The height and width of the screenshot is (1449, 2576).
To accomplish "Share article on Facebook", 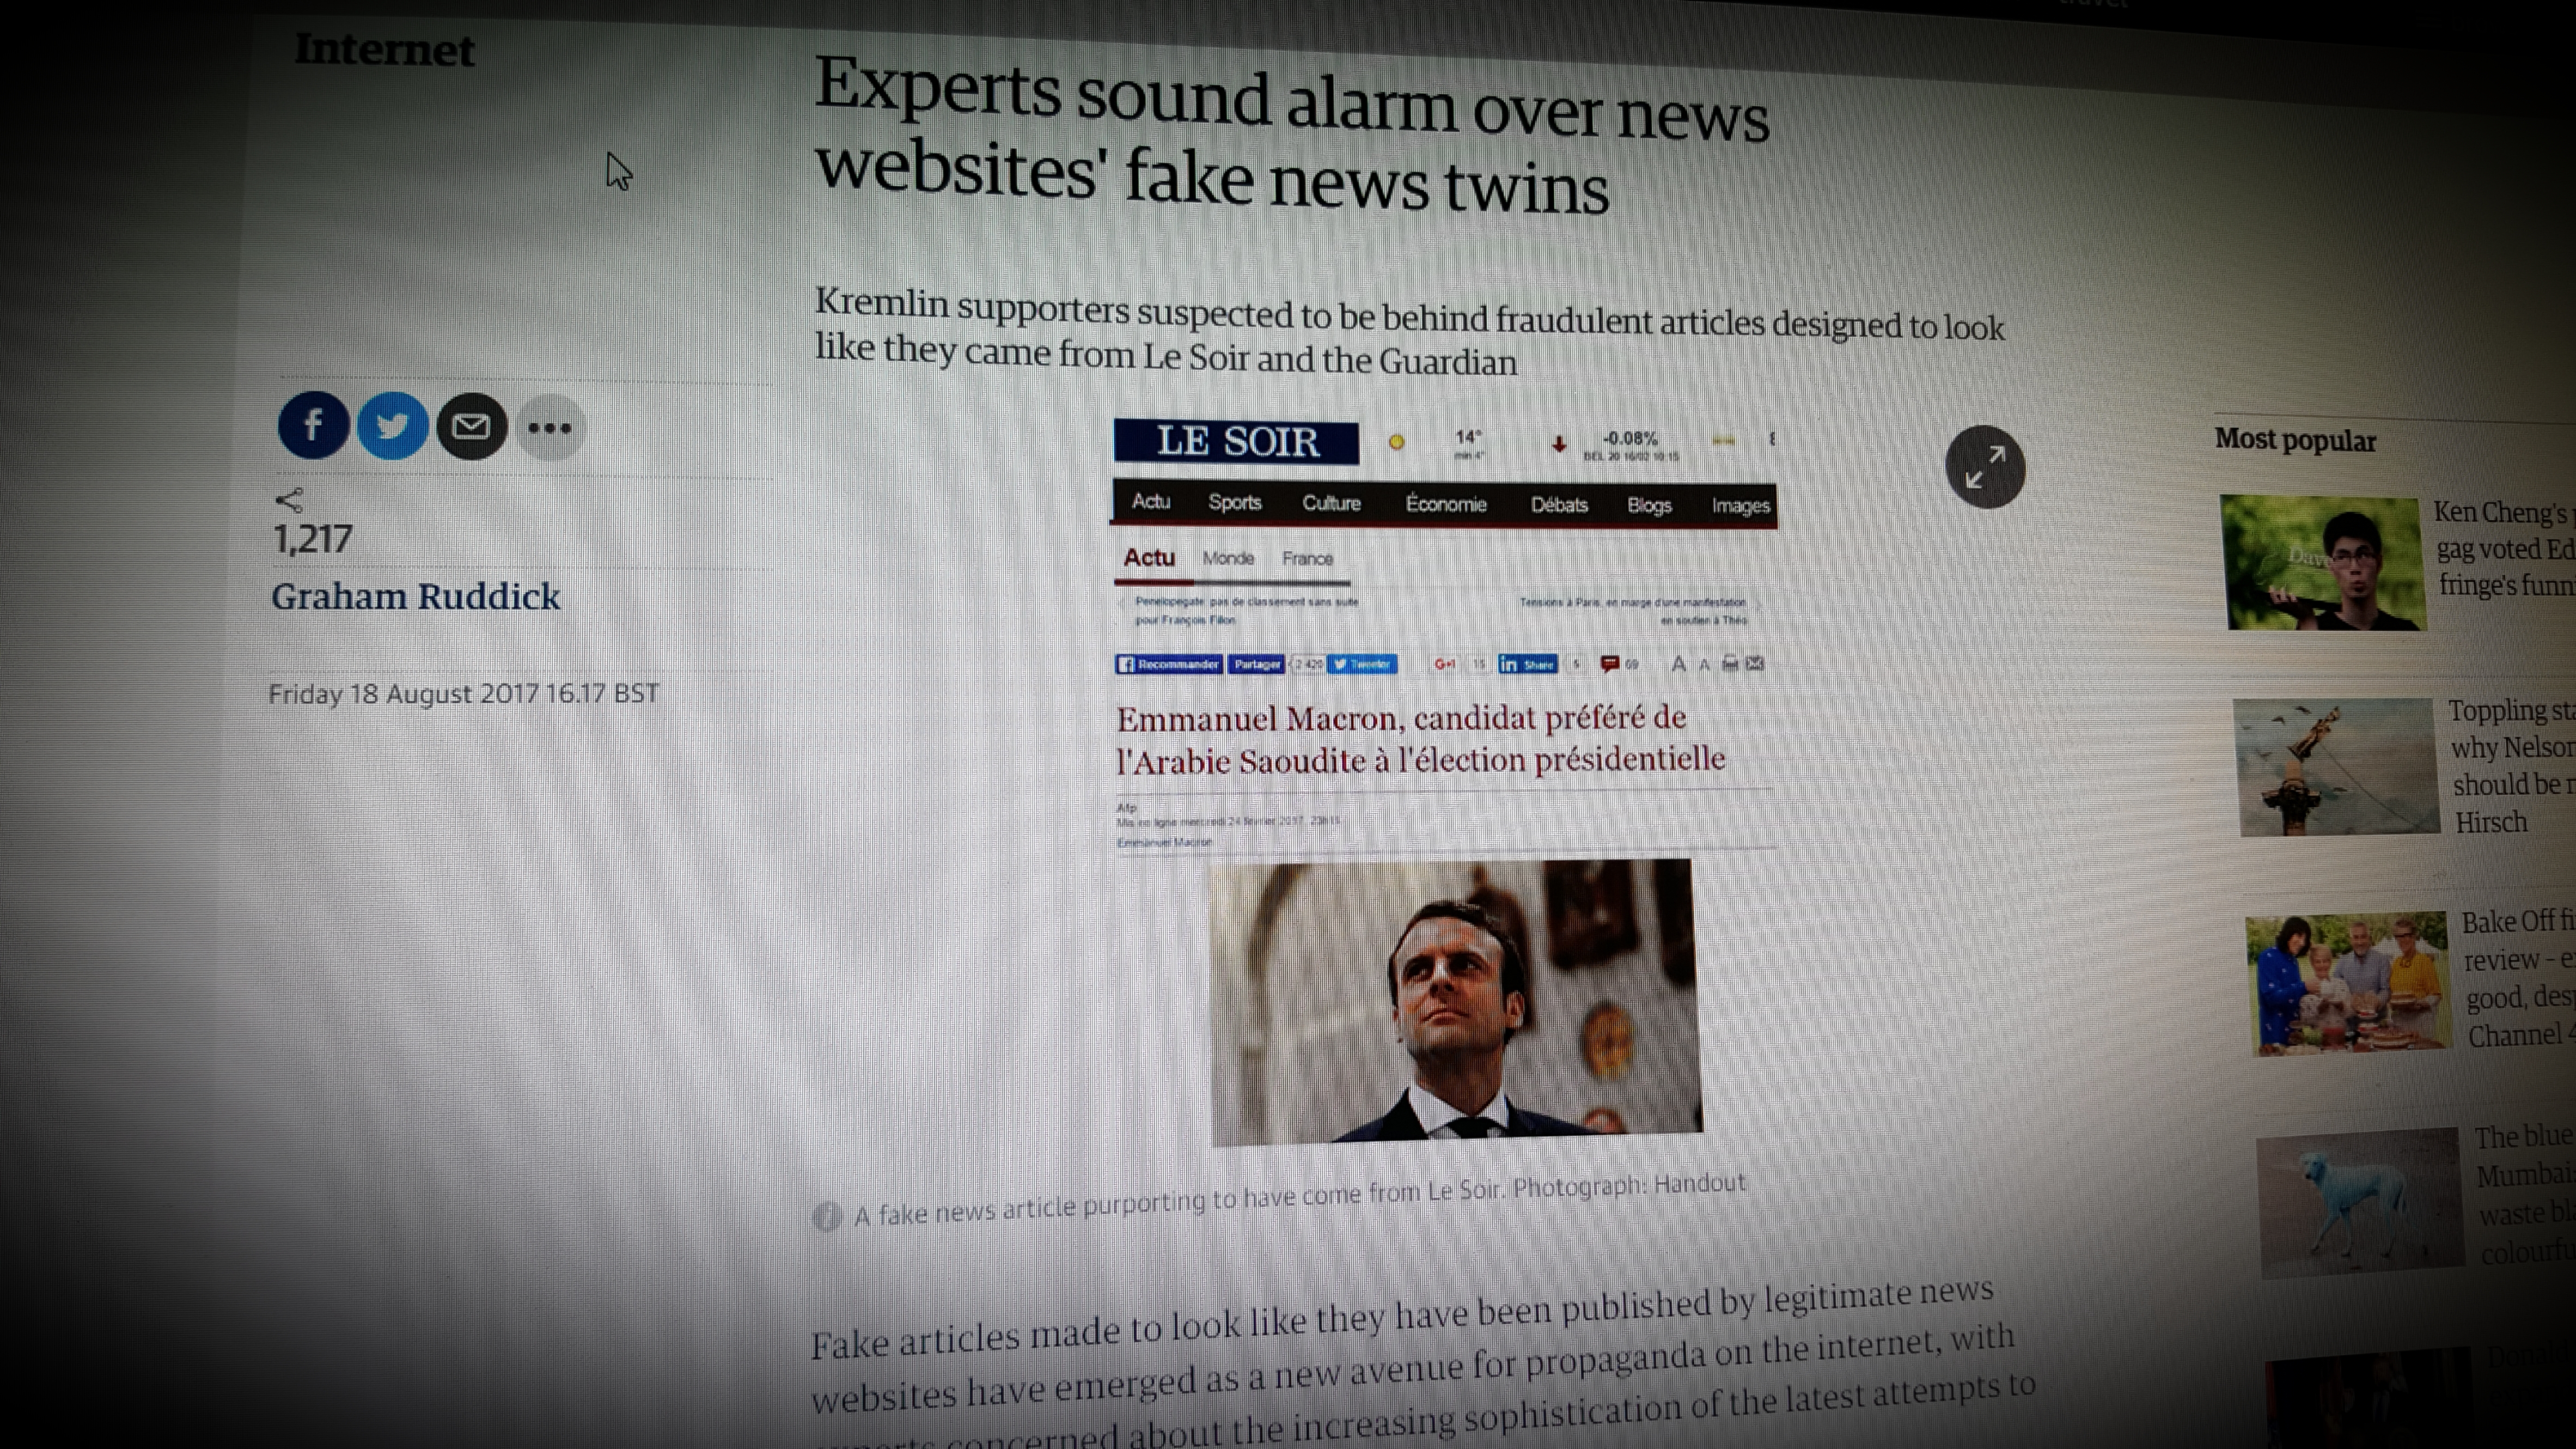I will coord(313,425).
